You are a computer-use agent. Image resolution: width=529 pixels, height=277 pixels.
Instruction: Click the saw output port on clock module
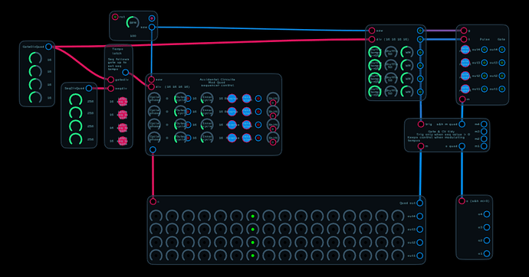[152, 28]
